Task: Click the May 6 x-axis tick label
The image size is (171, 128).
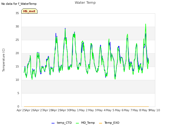Action: [119, 110]
